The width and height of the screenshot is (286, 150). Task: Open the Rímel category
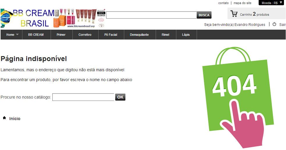click(166, 35)
